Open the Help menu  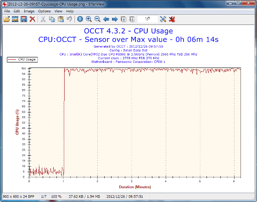70,11
